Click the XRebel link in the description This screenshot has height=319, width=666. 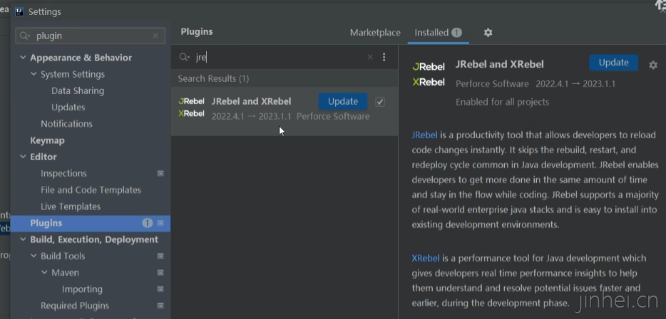pos(425,258)
